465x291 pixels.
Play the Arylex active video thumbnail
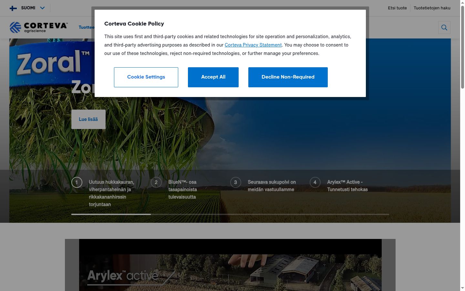point(230,265)
